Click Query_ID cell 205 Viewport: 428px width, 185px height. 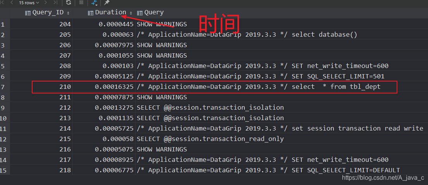(x=65, y=34)
